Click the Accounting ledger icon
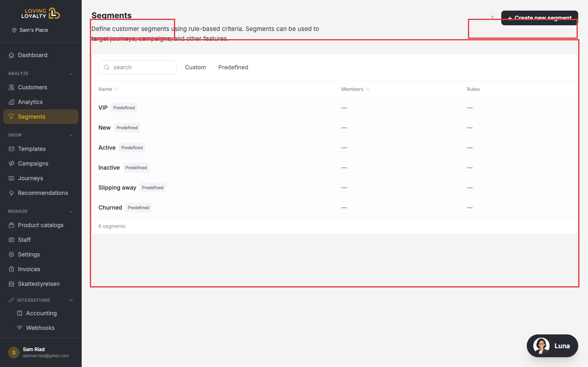Image resolution: width=588 pixels, height=367 pixels. (x=20, y=313)
